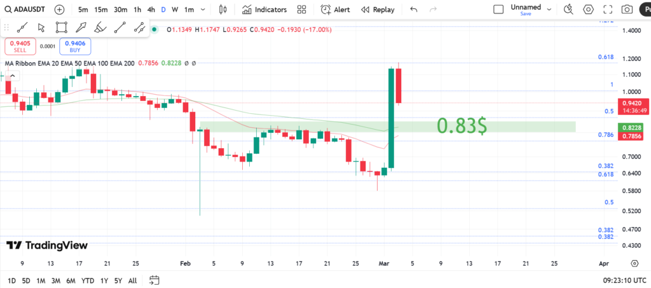Viewport: 651px width, 288px height.
Task: Open the Indicators panel
Action: (264, 10)
